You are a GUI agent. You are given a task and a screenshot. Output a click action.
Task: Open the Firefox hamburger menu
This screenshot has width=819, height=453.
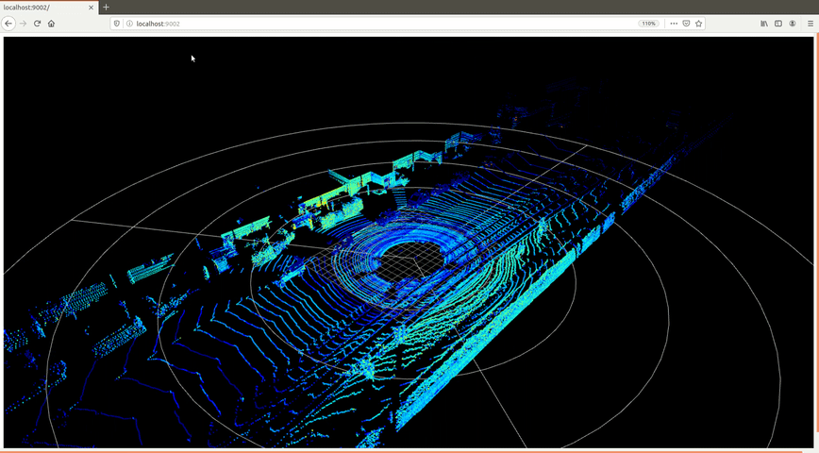click(x=811, y=24)
